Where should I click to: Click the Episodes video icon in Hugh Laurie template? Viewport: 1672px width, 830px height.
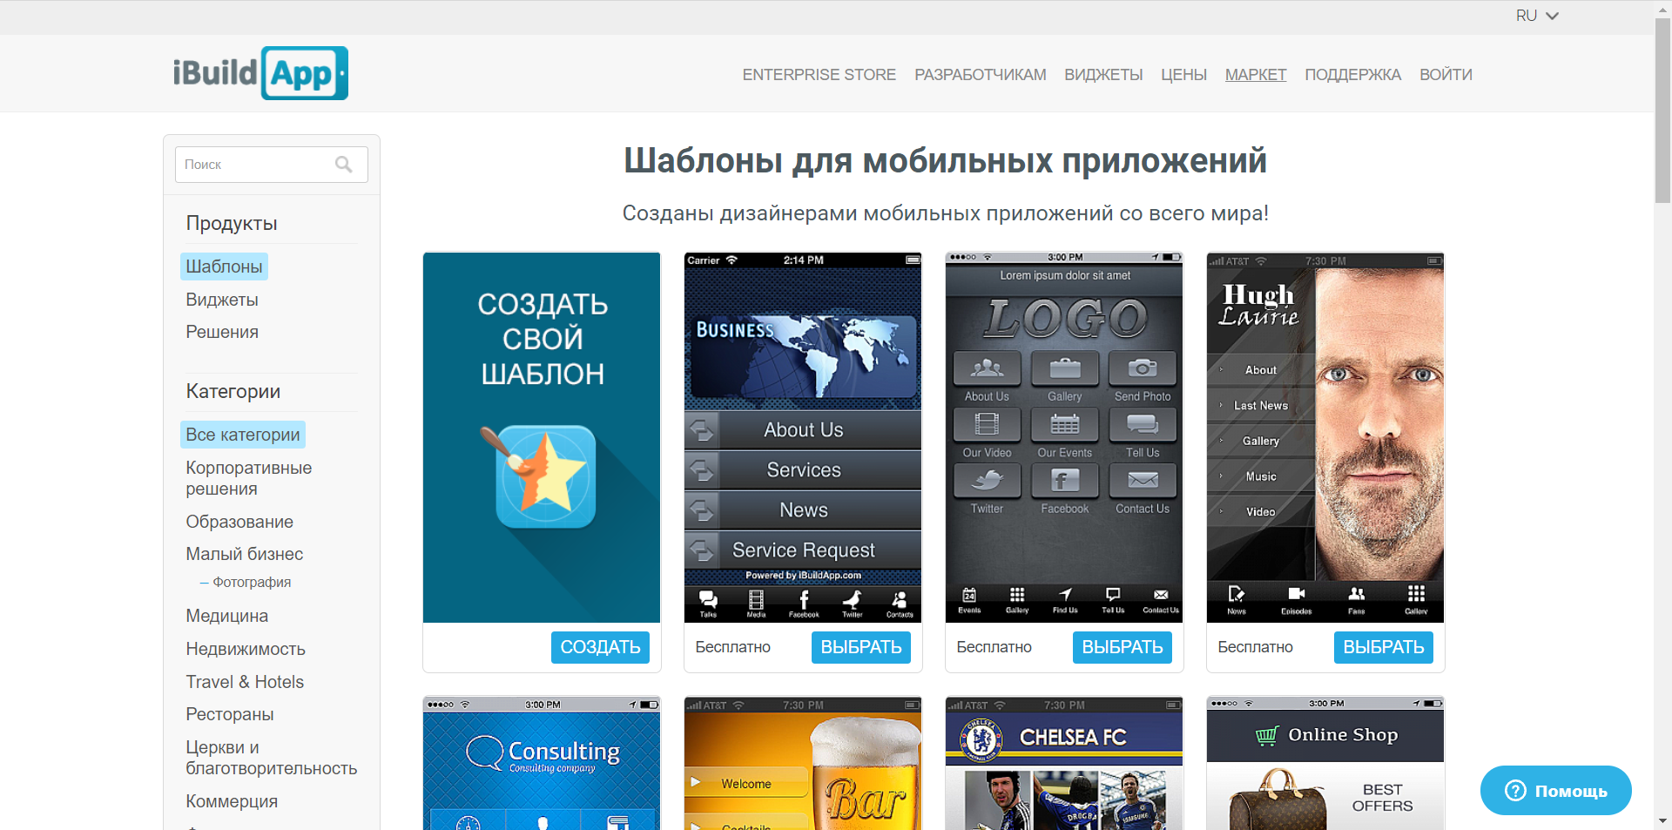click(x=1296, y=594)
